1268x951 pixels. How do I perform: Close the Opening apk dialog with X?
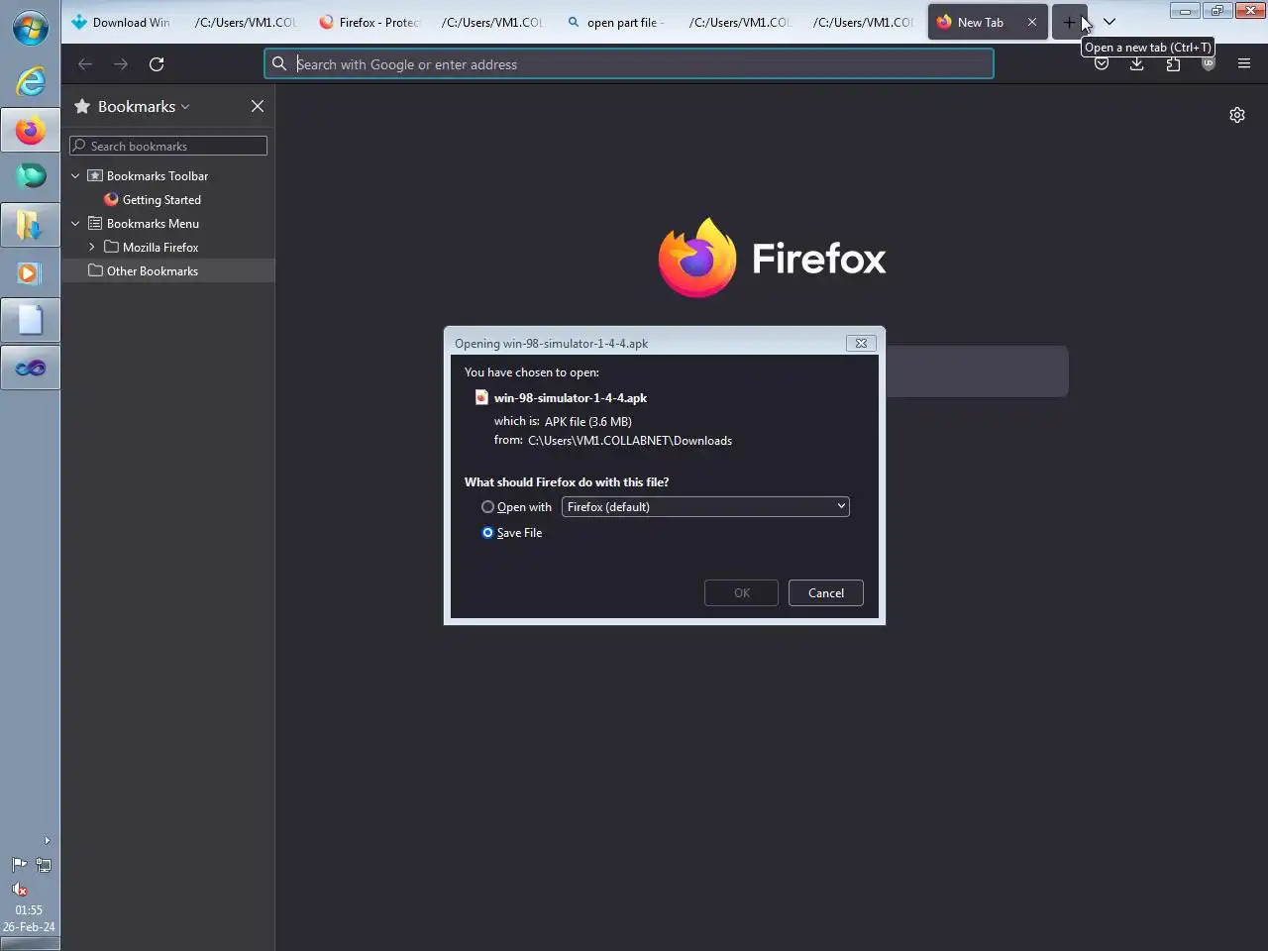pyautogui.click(x=861, y=343)
